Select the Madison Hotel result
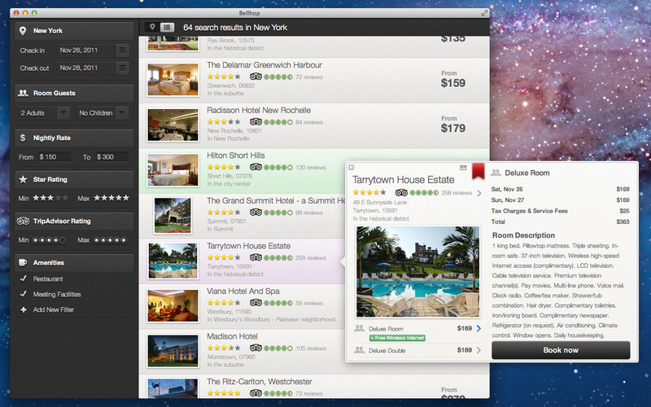The width and height of the screenshot is (651, 407). pos(242,352)
